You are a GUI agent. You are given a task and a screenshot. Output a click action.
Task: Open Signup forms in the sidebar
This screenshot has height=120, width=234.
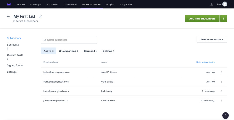point(15,65)
